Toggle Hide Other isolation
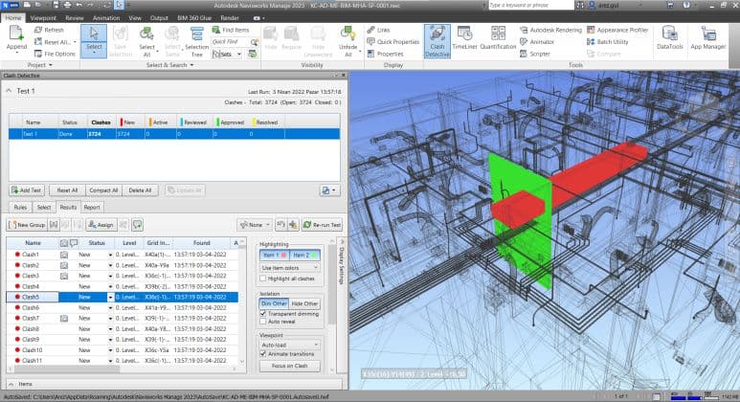The width and height of the screenshot is (740, 402). pos(304,303)
